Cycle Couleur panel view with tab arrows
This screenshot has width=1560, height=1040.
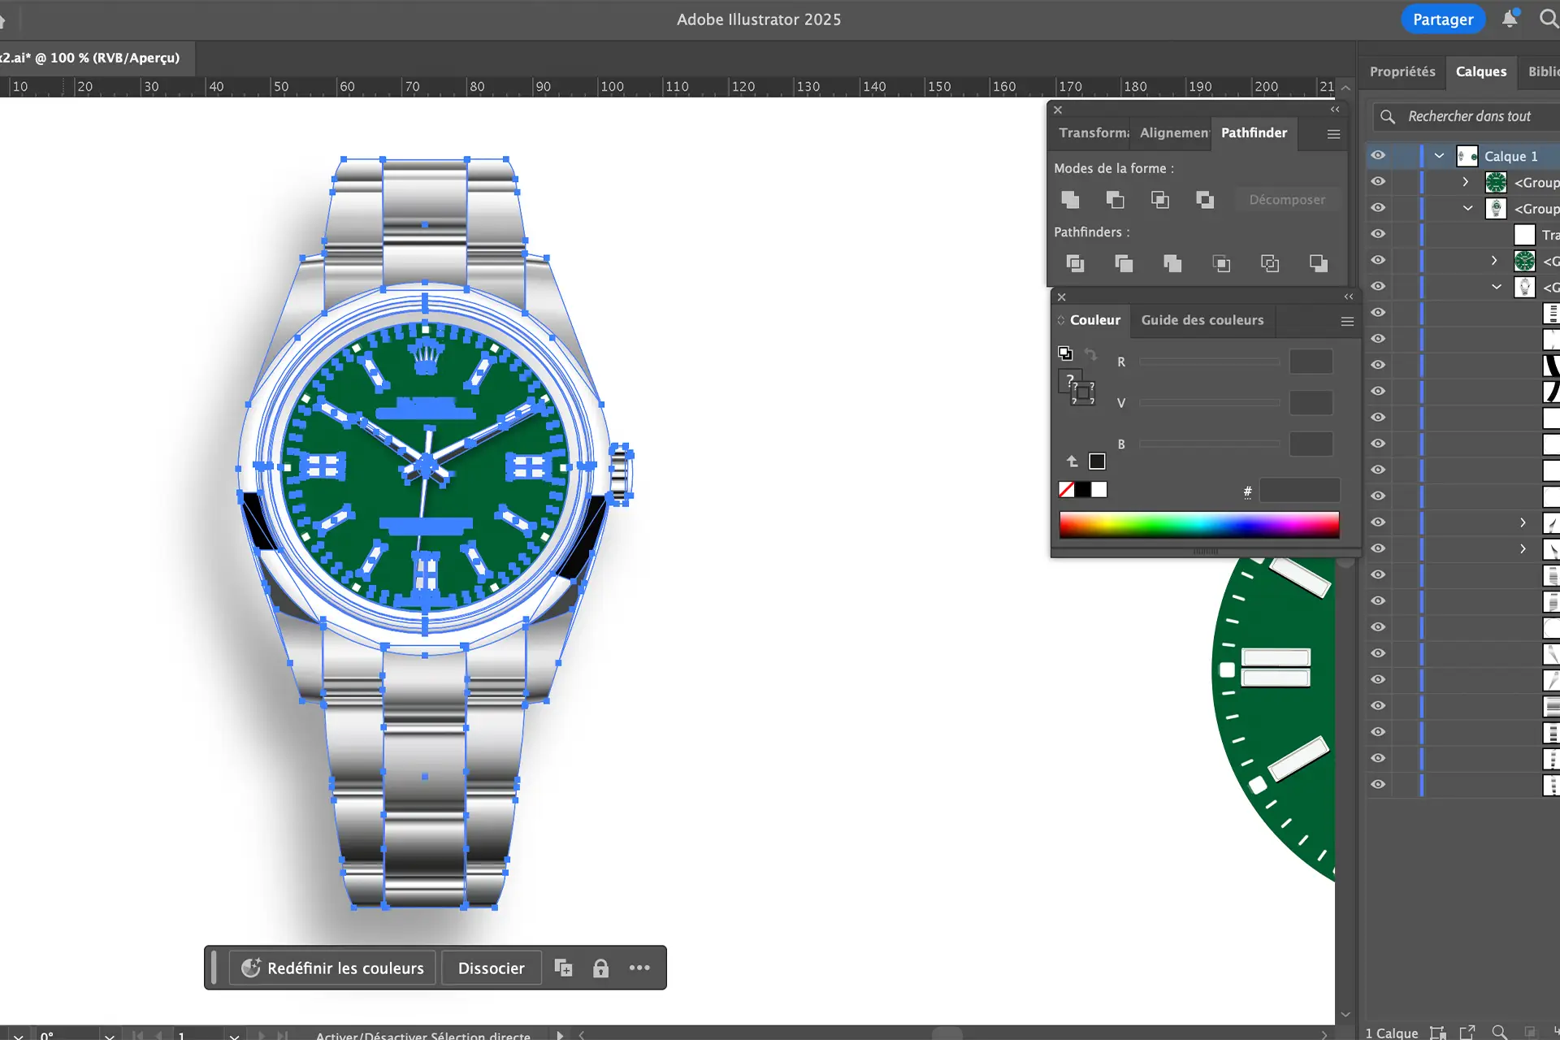(x=1060, y=320)
